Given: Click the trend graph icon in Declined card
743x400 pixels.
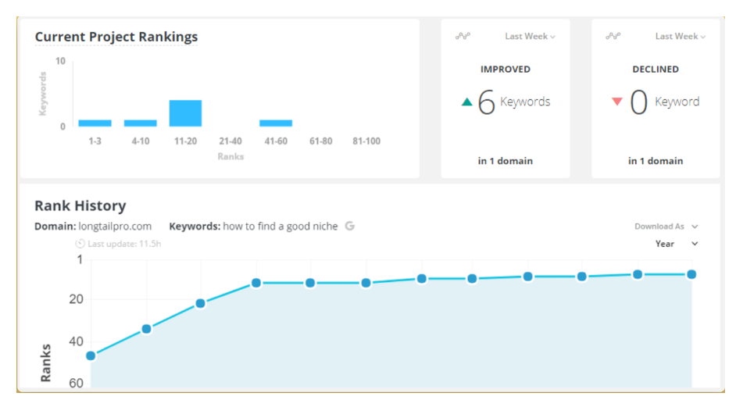Looking at the screenshot, I should click(x=613, y=36).
